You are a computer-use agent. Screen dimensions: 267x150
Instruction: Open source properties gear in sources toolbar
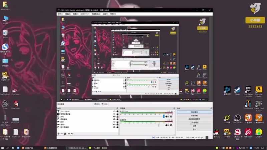[65, 134]
